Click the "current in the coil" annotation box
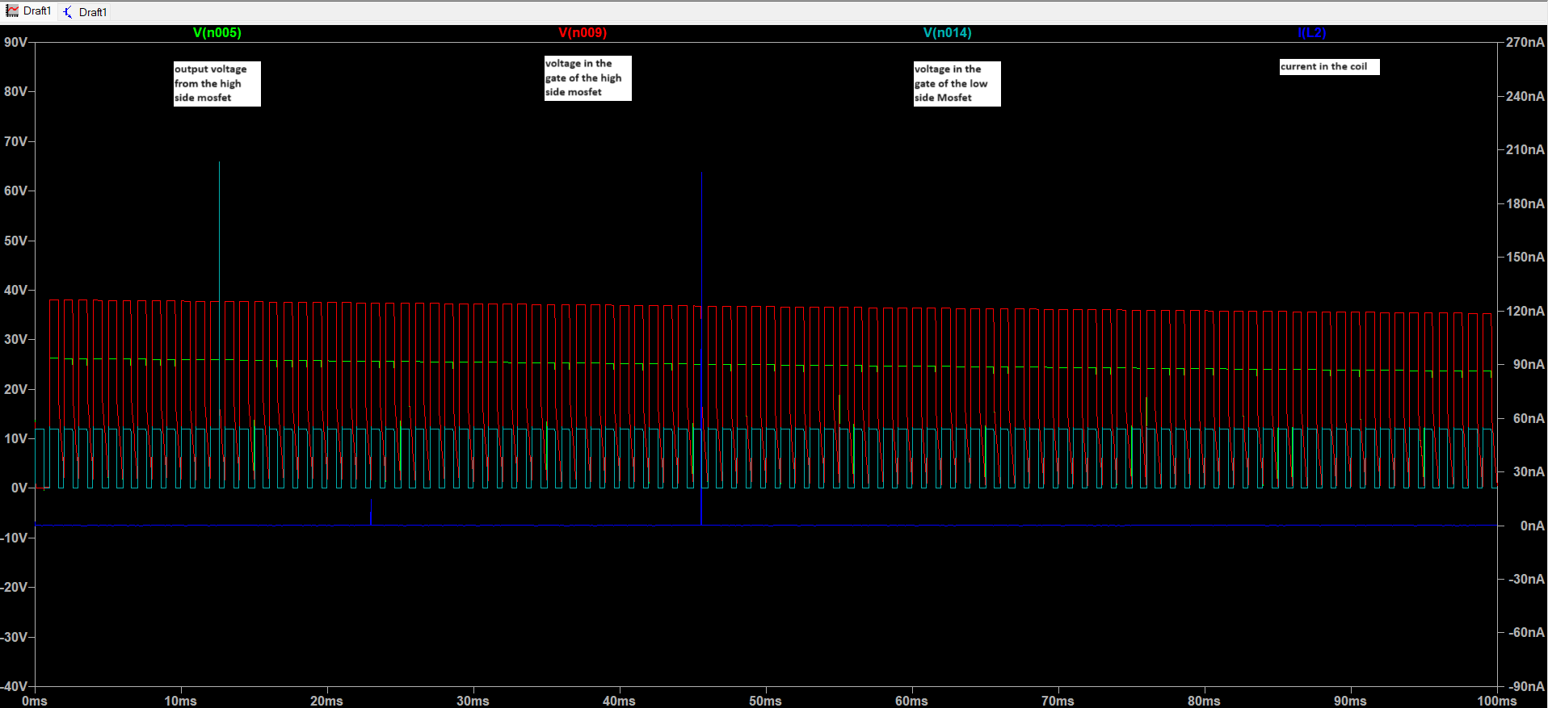This screenshot has height=708, width=1548. (x=1329, y=67)
